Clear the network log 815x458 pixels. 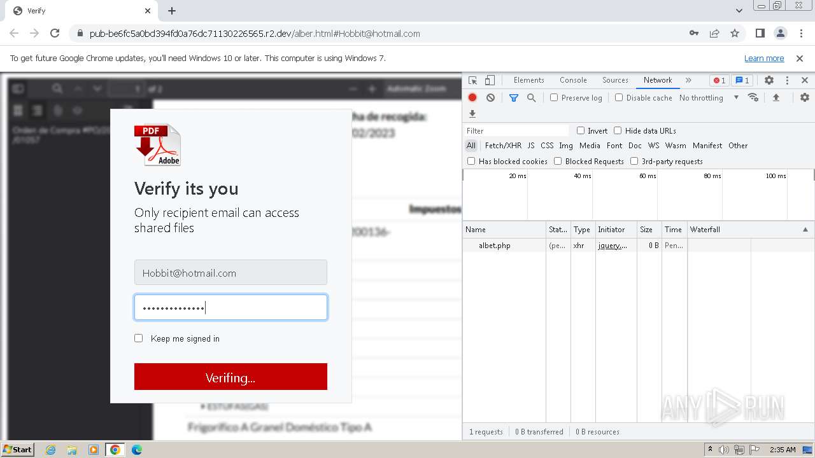(490, 97)
